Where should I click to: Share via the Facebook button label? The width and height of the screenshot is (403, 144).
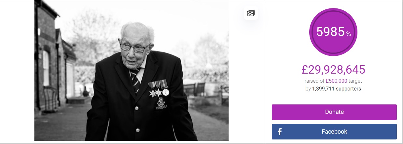tap(334, 132)
